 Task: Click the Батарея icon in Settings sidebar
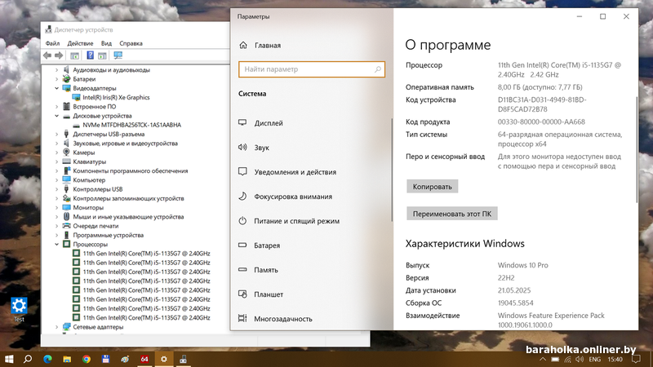242,245
